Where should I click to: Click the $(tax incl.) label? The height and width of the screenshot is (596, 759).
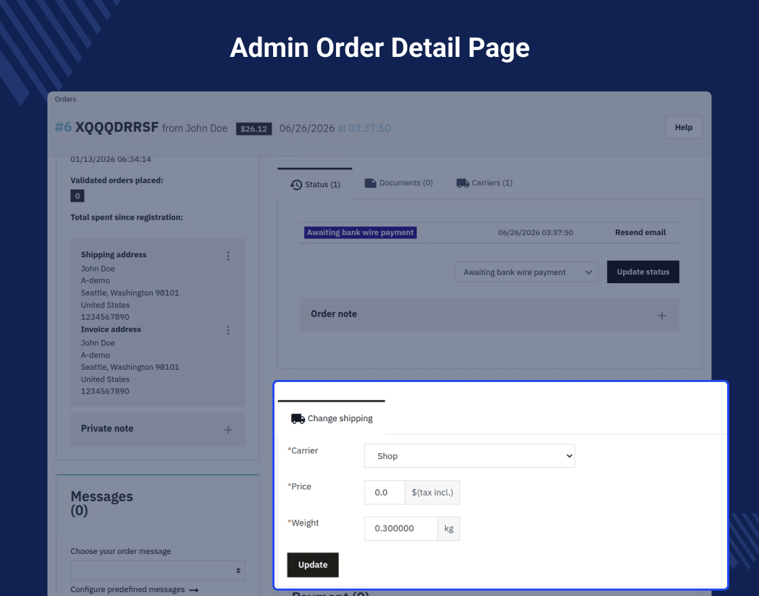[432, 492]
